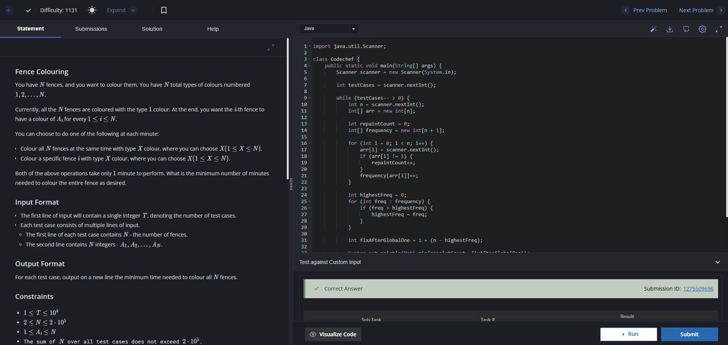Toggle the light/dark theme sun icon
Screen dimensions: 728x345
click(92, 10)
